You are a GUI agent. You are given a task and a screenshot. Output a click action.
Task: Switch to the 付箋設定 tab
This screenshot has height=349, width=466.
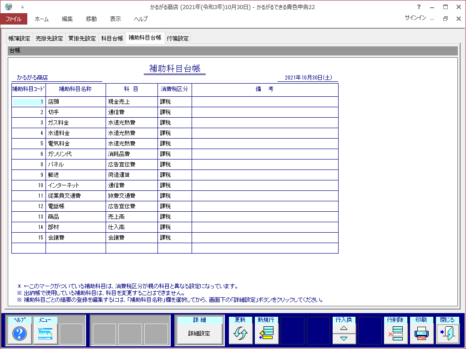coord(178,38)
